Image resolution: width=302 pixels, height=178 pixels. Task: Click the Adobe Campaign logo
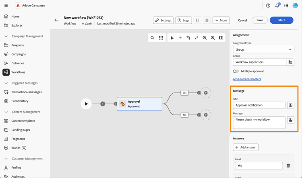click(x=18, y=5)
